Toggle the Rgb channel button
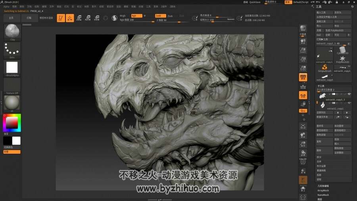Viewport: 357px width, 201px height. (x=136, y=16)
